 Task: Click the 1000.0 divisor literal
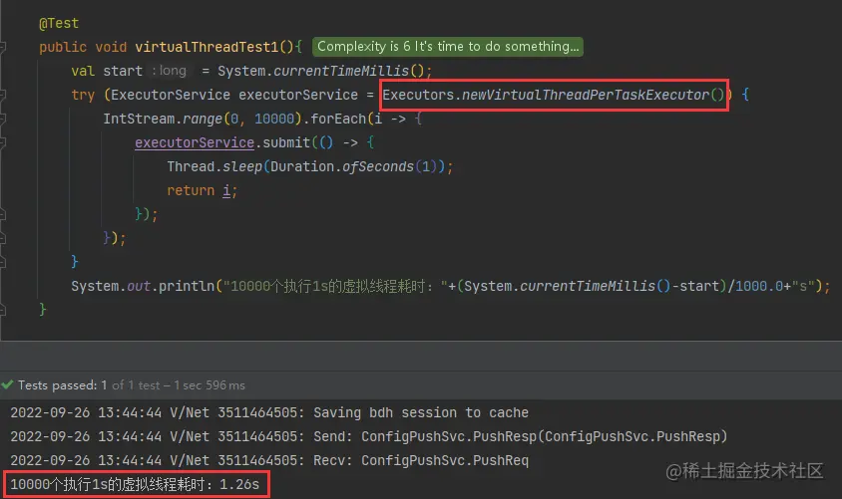(x=759, y=286)
